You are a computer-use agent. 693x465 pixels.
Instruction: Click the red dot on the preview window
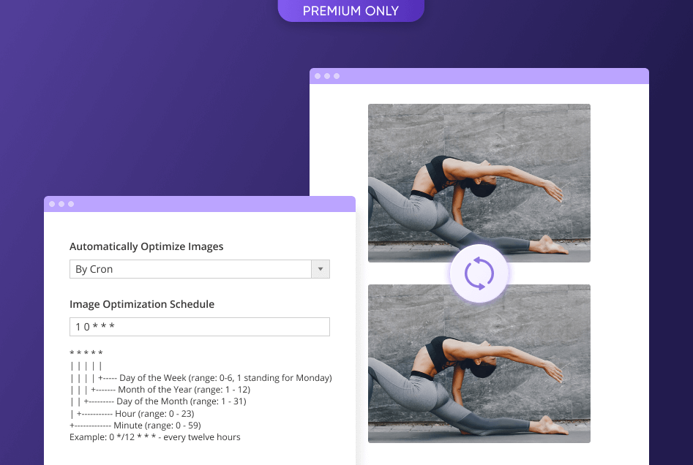tap(316, 75)
